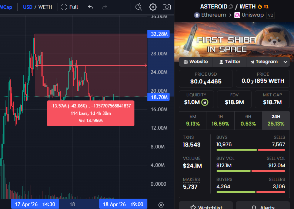Click the 17 Apr '26 14:30 time label
The width and height of the screenshot is (294, 209).
click(35, 204)
